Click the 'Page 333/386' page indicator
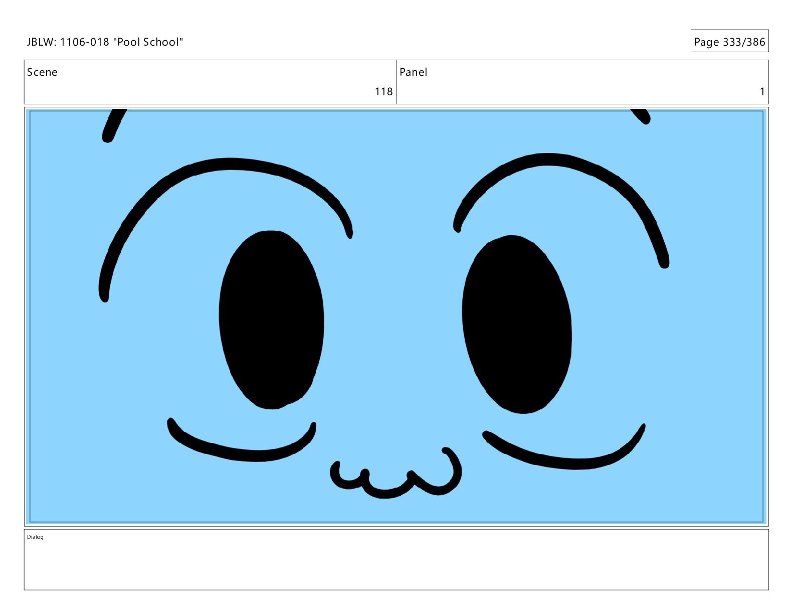794x614 pixels. [x=729, y=42]
